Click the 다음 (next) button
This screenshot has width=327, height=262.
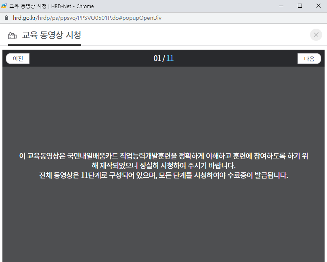309,59
